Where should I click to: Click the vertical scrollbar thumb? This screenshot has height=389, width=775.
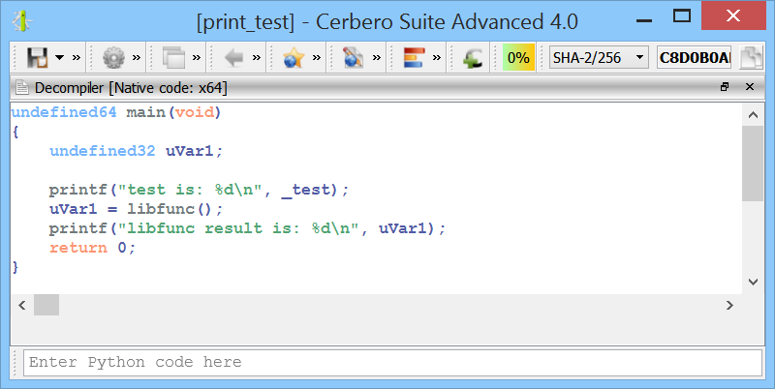(754, 164)
